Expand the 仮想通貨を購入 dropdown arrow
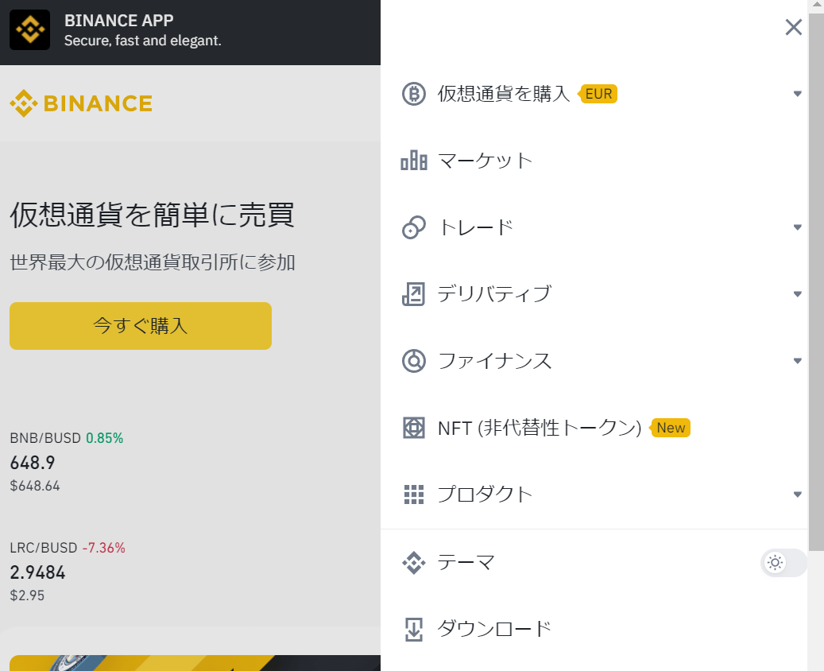Image resolution: width=824 pixels, height=671 pixels. pos(797,94)
